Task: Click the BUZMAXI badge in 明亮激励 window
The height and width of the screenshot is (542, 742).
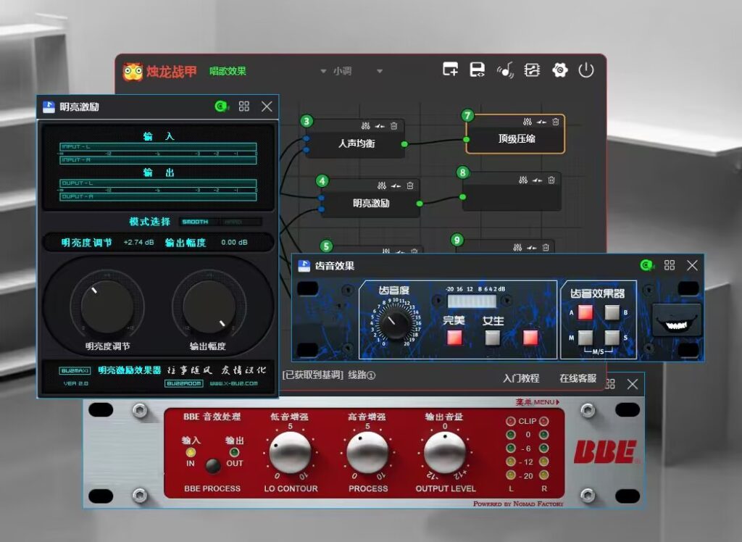Action: pyautogui.click(x=75, y=370)
